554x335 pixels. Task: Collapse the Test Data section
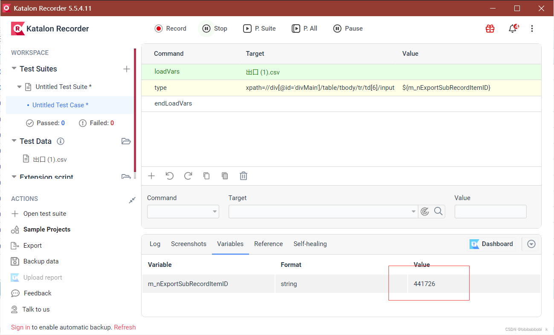(14, 141)
